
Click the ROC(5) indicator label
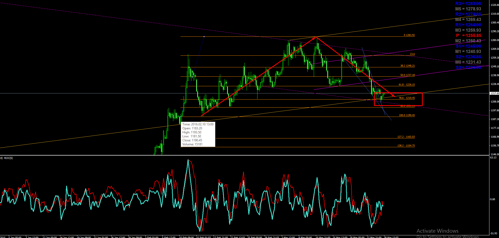9,158
